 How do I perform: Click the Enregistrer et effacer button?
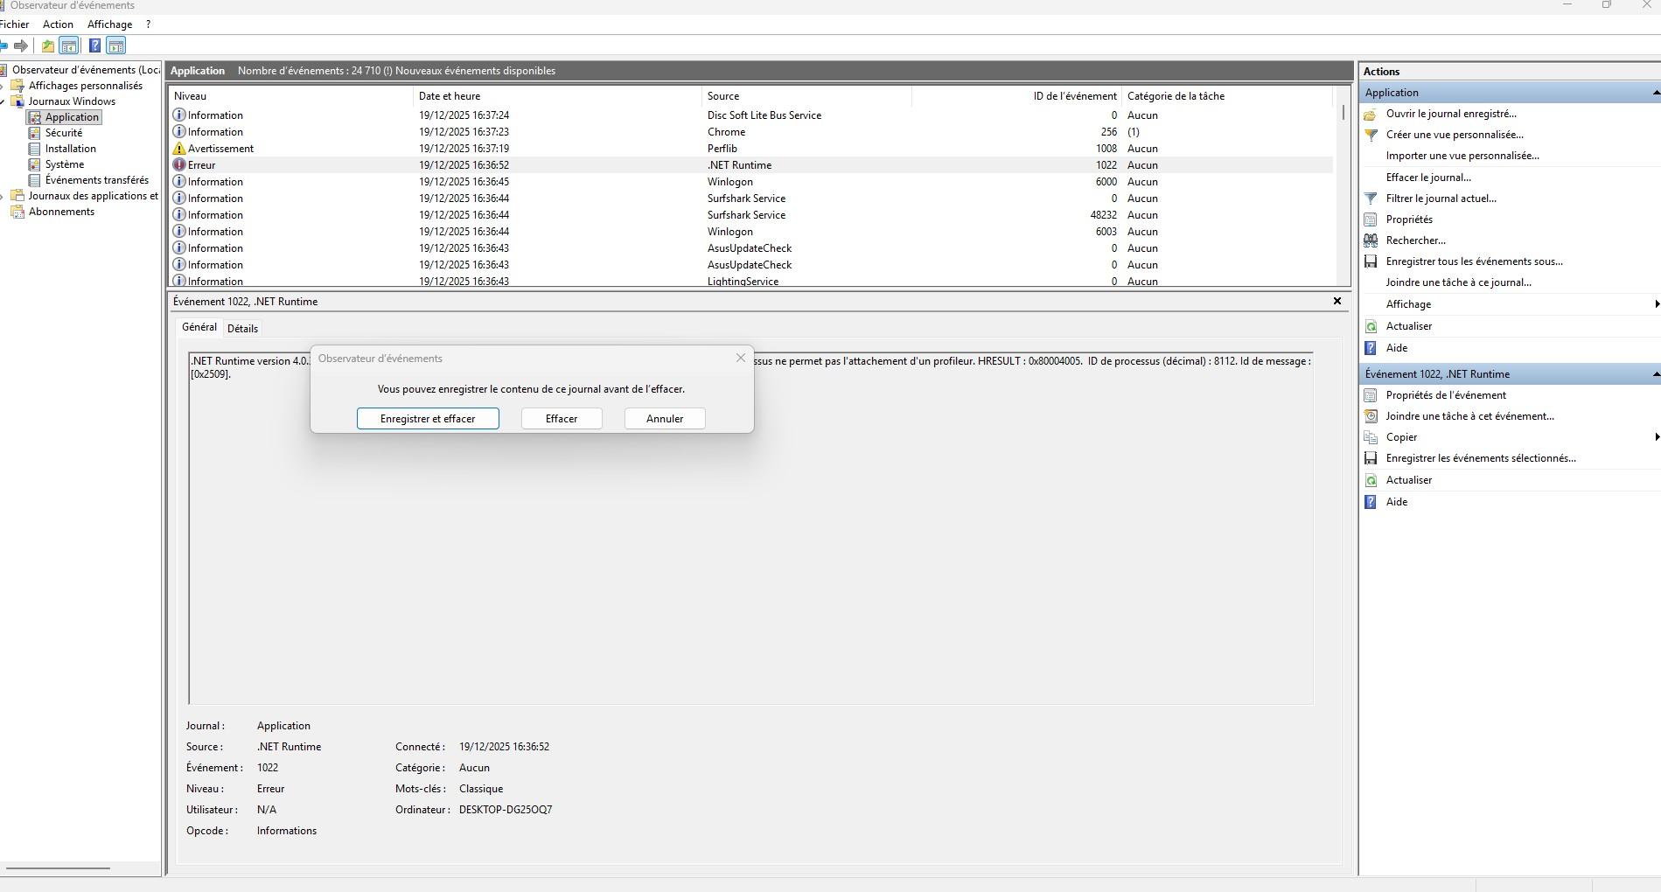point(428,419)
